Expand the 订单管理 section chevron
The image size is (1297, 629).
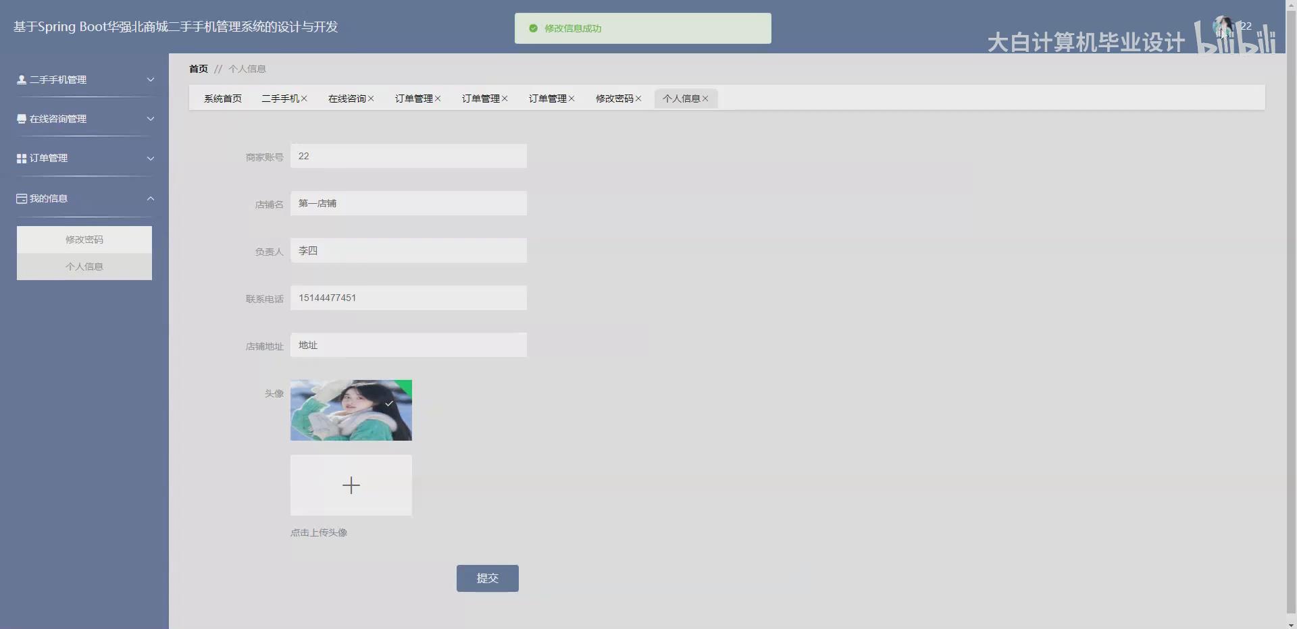coord(150,158)
